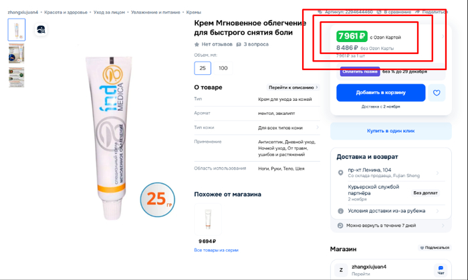Select the 100 ml volume option

[223, 67]
